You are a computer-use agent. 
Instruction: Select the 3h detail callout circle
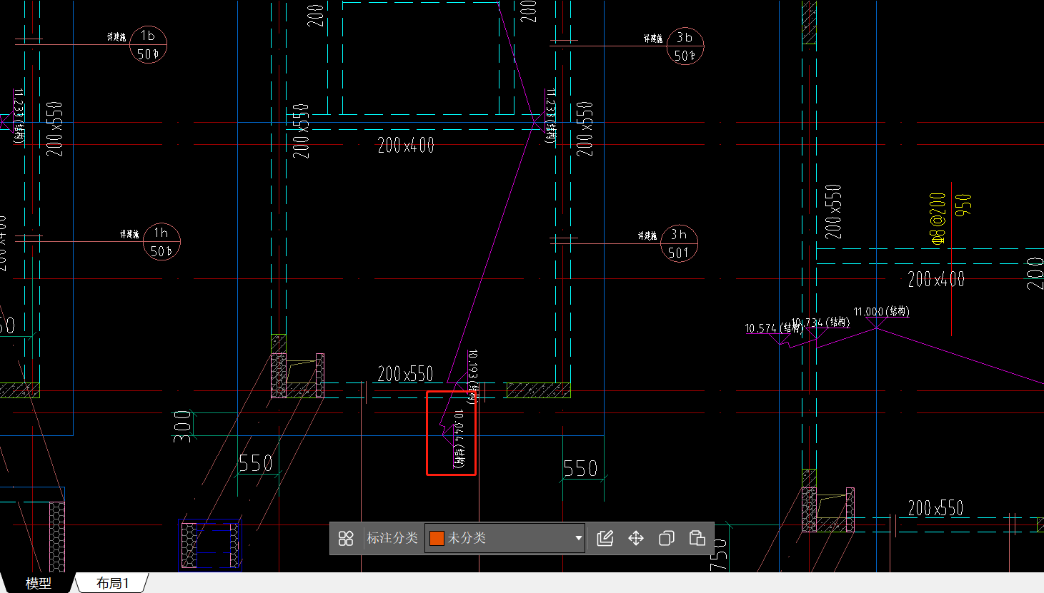click(679, 243)
